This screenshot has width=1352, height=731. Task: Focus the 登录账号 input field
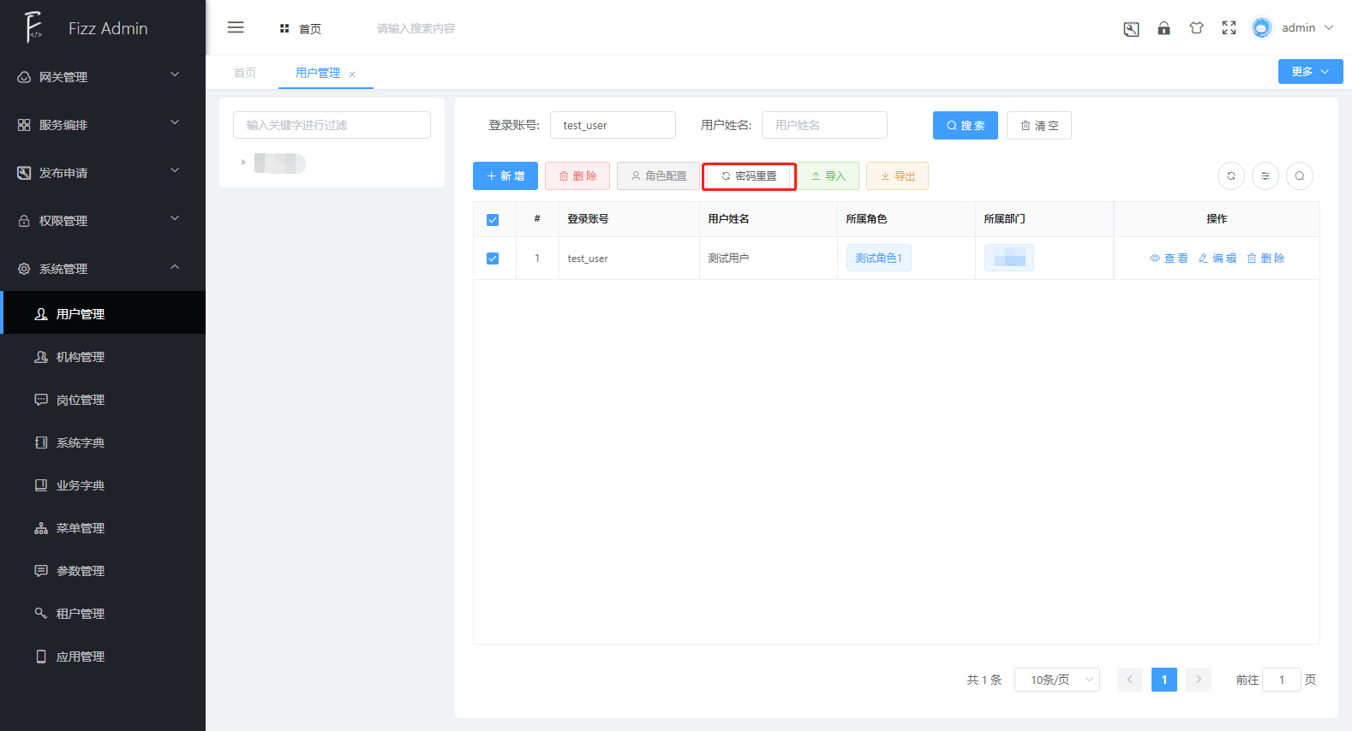[613, 125]
